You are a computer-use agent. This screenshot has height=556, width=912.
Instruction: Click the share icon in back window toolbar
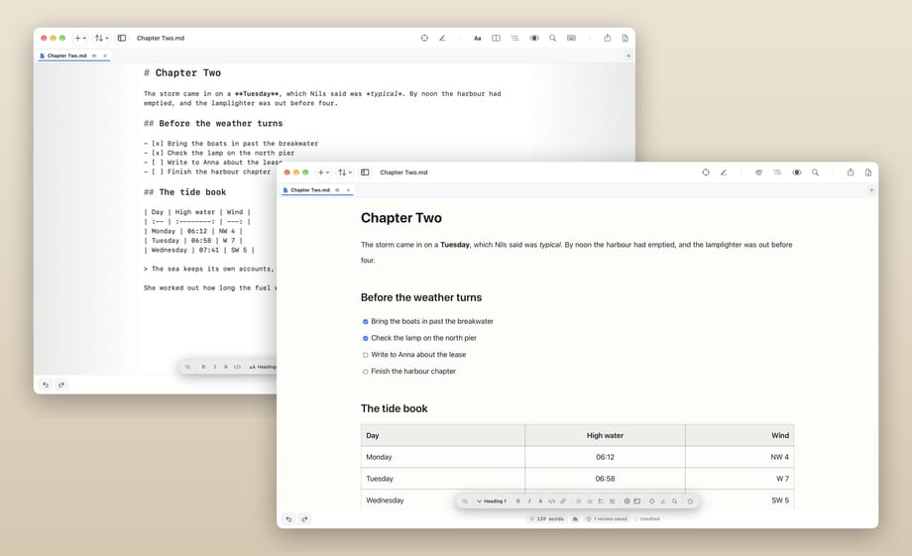click(608, 38)
